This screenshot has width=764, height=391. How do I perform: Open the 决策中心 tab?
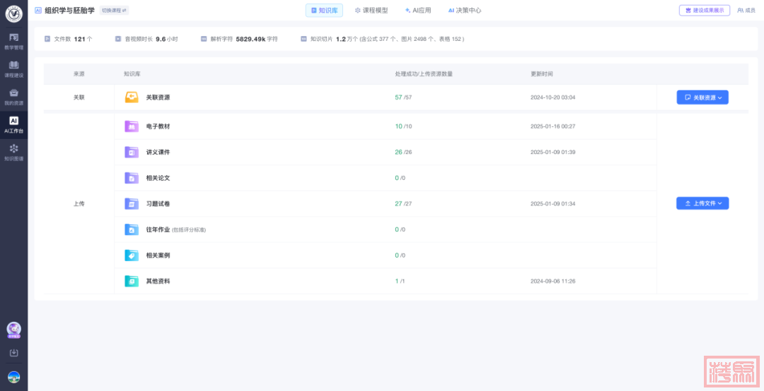pos(465,11)
